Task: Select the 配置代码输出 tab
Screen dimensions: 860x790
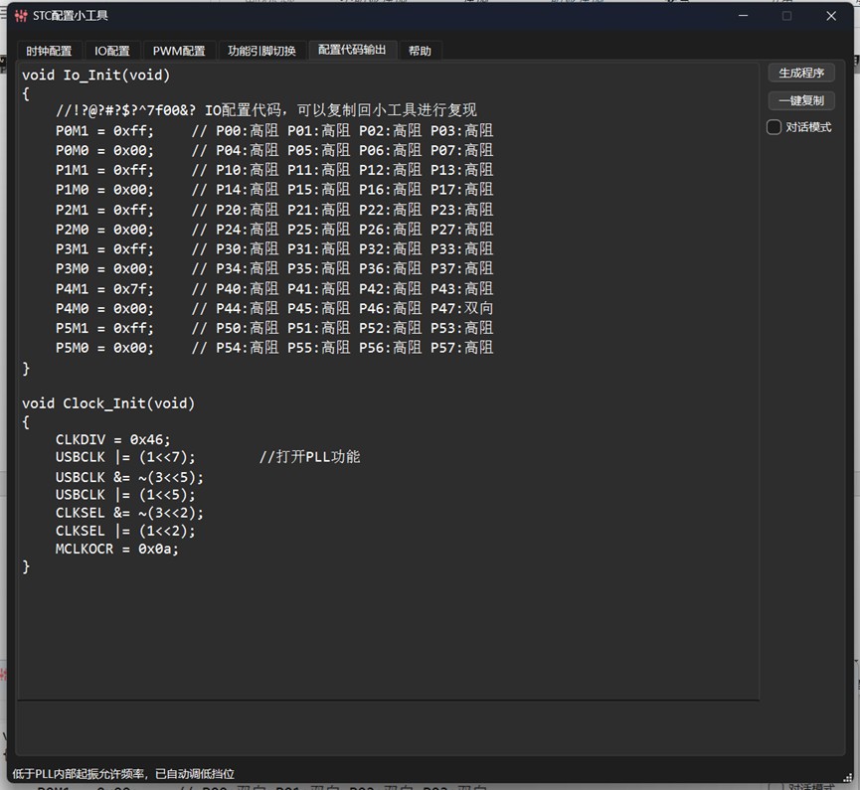Action: tap(352, 50)
